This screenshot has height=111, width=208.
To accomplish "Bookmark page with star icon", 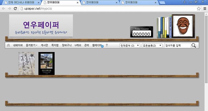I will tap(198, 9).
